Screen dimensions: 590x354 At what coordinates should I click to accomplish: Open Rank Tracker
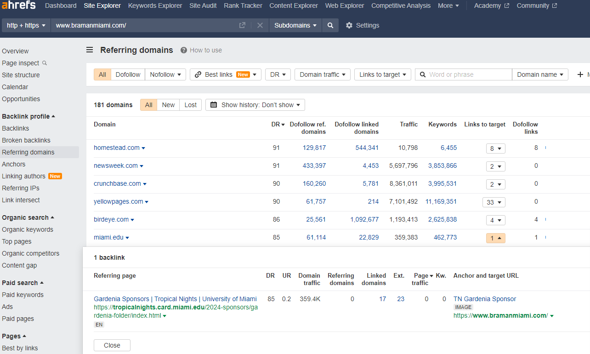243,6
